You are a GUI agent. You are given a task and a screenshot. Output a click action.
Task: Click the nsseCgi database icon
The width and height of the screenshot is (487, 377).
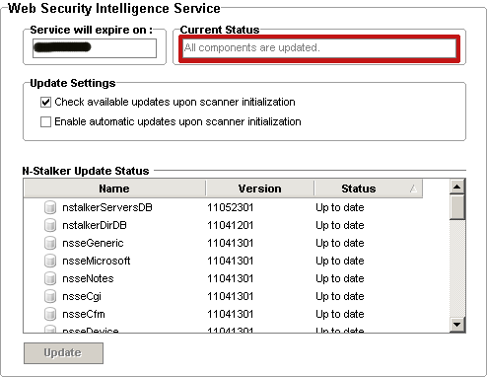pos(50,296)
